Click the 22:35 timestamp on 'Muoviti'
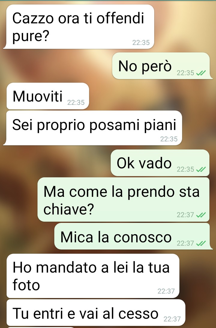This screenshot has width=216, height=328. click(x=76, y=102)
